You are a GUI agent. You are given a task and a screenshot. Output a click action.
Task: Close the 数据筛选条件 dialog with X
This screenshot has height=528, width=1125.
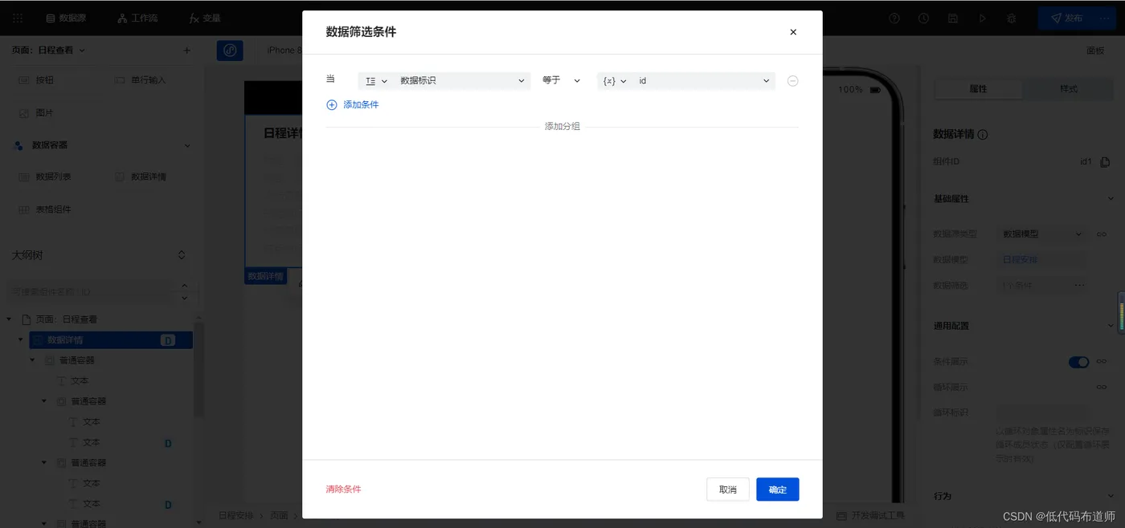click(793, 32)
